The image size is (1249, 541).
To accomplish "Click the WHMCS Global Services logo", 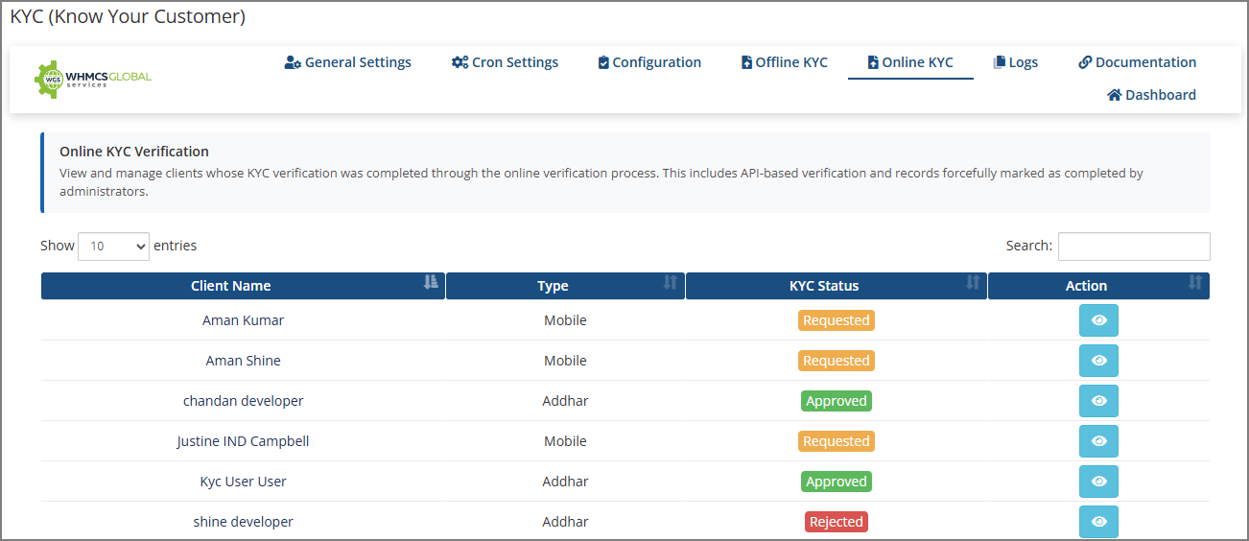I will [93, 79].
